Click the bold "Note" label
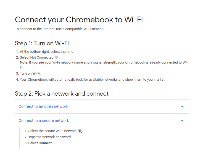Screen dimensions: 203x152 tap(23, 62)
